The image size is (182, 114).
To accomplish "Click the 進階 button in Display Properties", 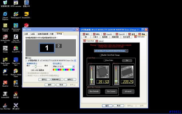I will (x=70, y=80).
